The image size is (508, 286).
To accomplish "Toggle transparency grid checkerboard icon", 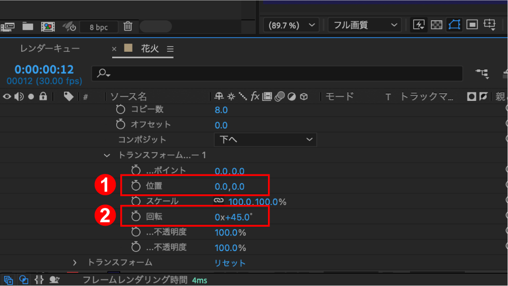I will [437, 25].
